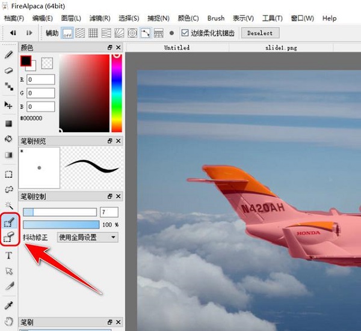Click in the saturation/brightness color square
The image size is (361, 331).
84,93
